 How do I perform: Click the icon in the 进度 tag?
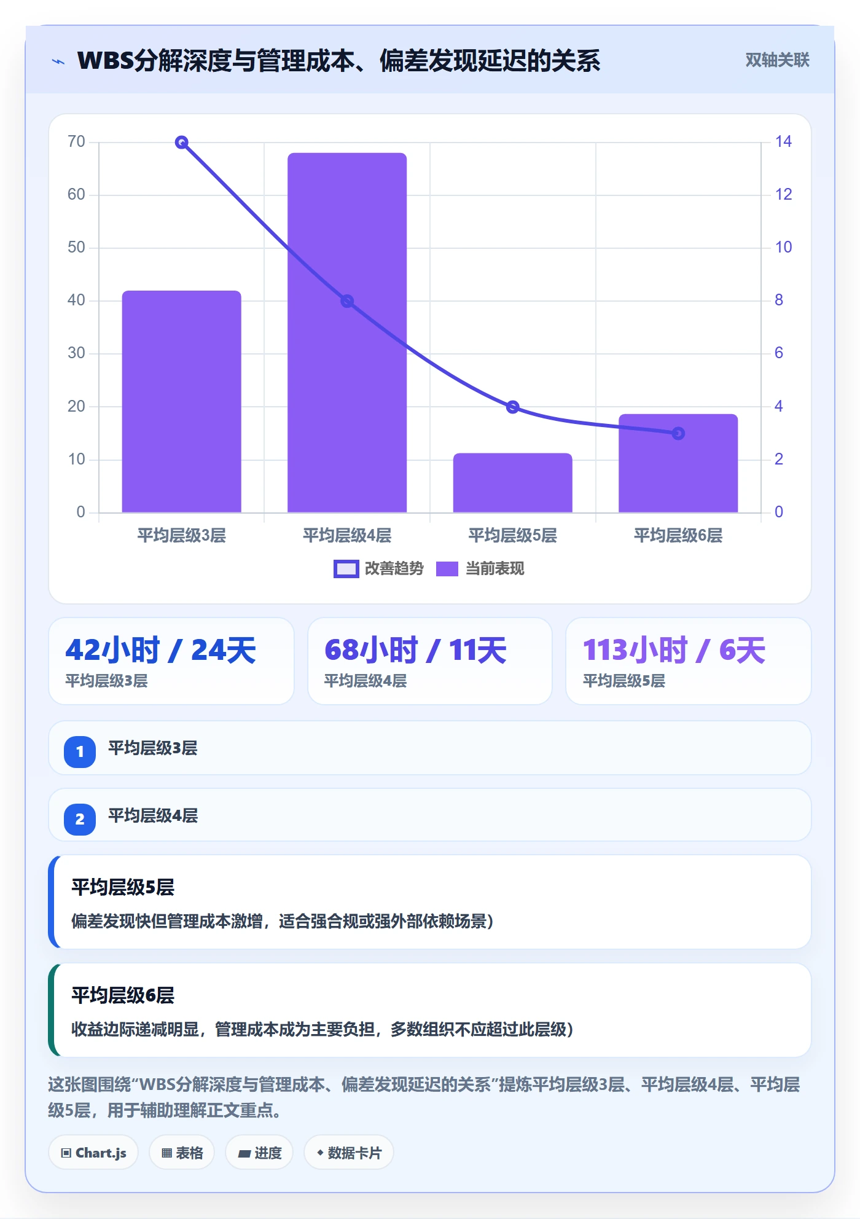pyautogui.click(x=244, y=1153)
